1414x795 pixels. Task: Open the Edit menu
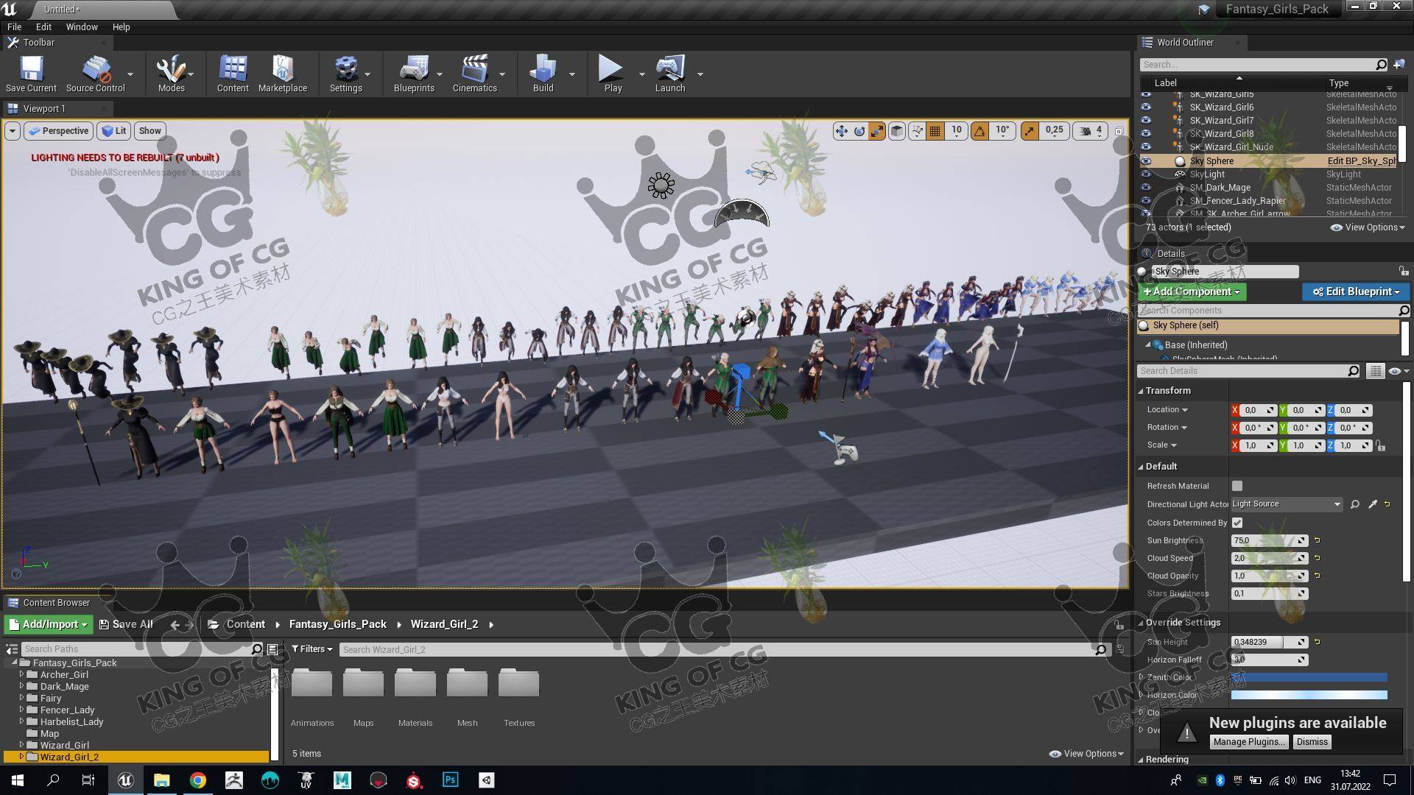coord(43,26)
